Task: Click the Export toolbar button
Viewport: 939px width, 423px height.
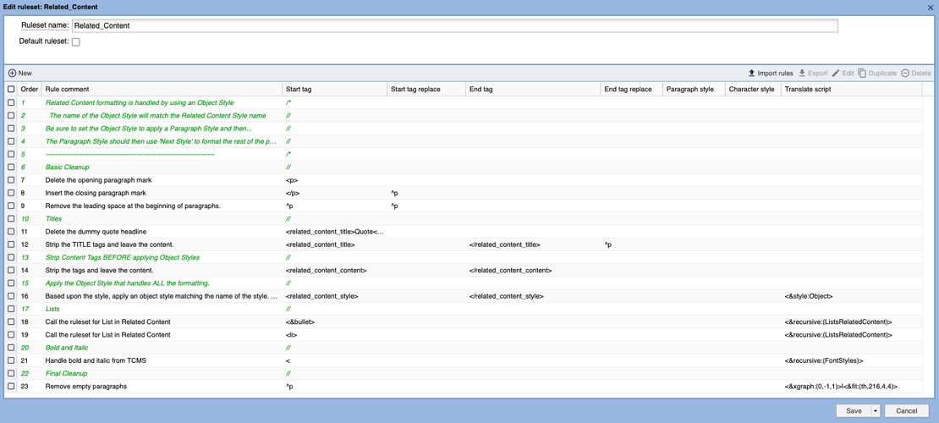Action: tap(813, 73)
